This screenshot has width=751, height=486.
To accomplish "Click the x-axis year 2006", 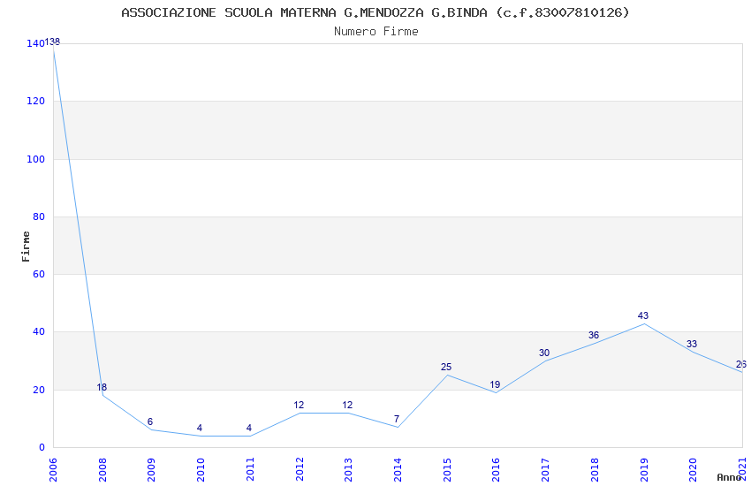I will (53, 469).
